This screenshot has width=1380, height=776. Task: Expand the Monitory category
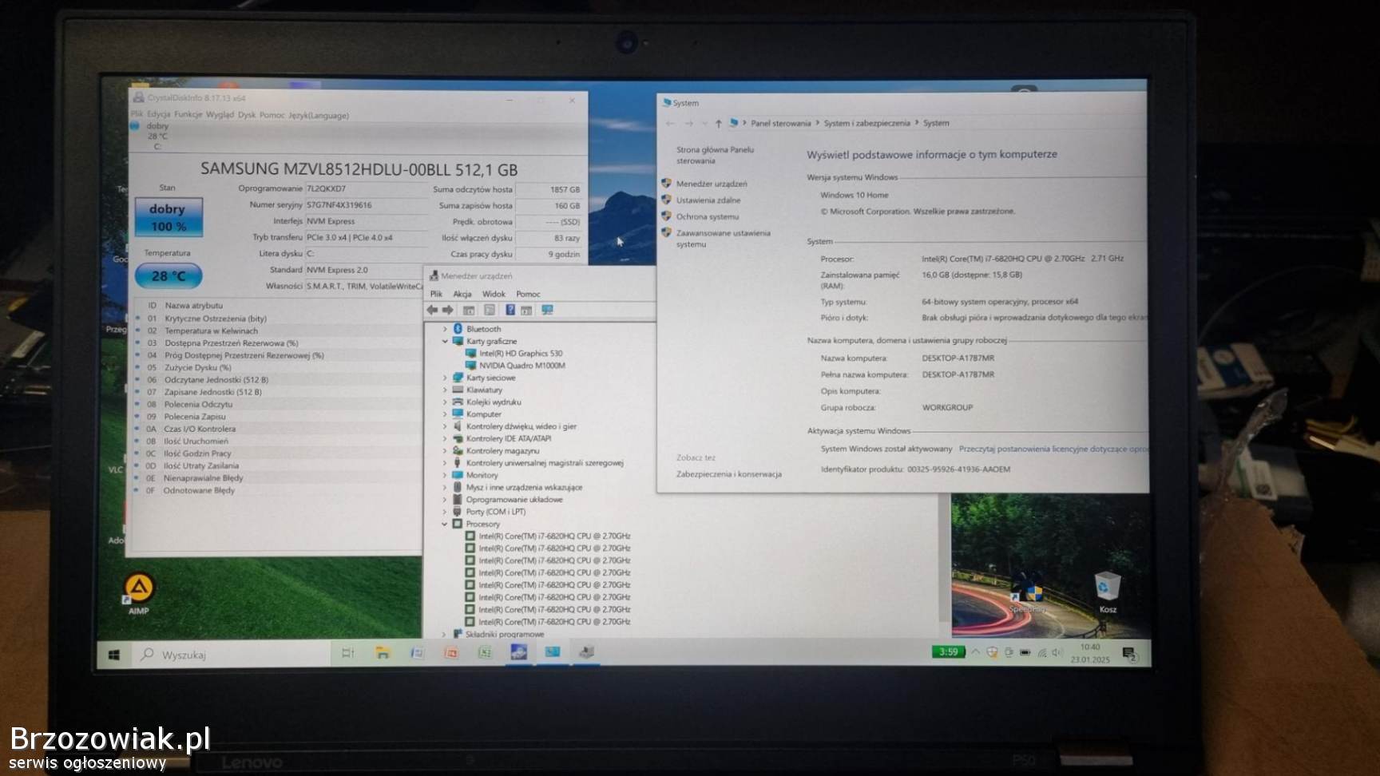(x=445, y=475)
